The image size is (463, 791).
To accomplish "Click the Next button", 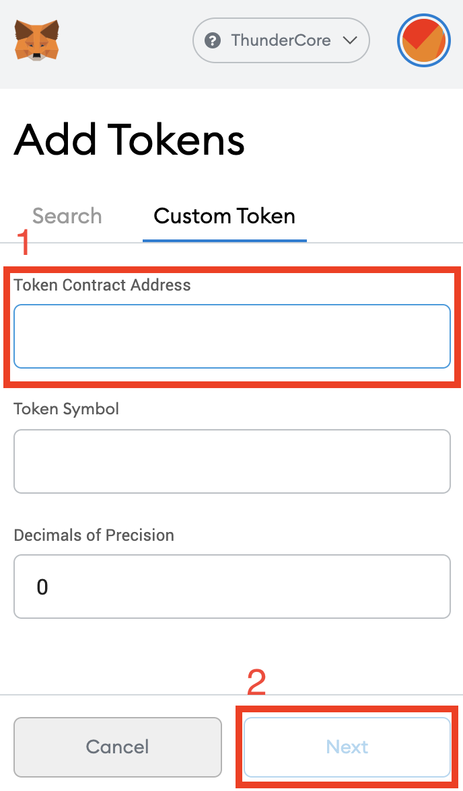I will [x=347, y=747].
